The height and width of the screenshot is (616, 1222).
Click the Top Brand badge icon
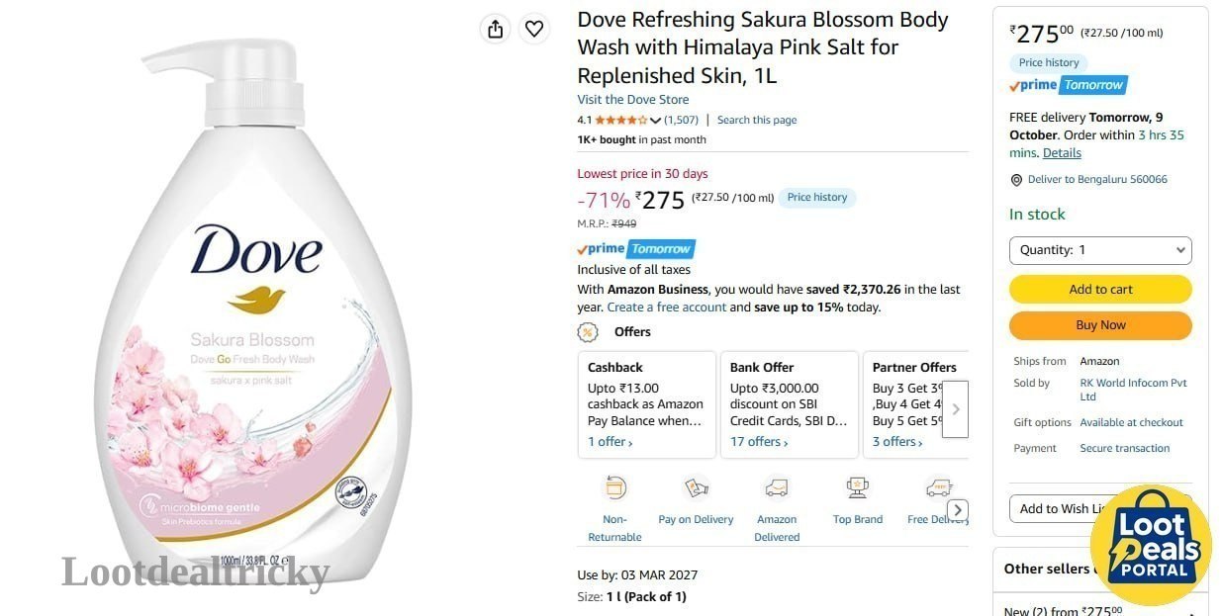[x=858, y=487]
